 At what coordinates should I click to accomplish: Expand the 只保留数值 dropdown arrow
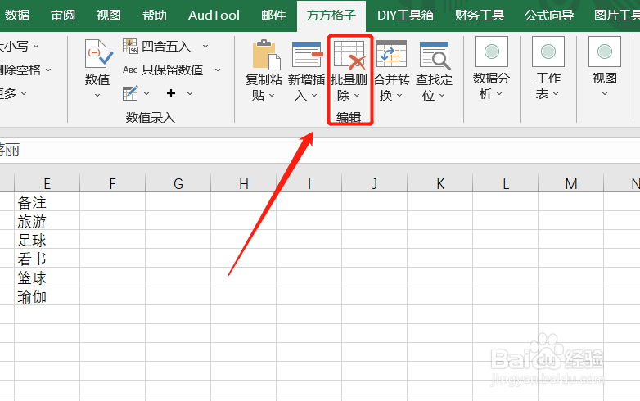(x=218, y=70)
